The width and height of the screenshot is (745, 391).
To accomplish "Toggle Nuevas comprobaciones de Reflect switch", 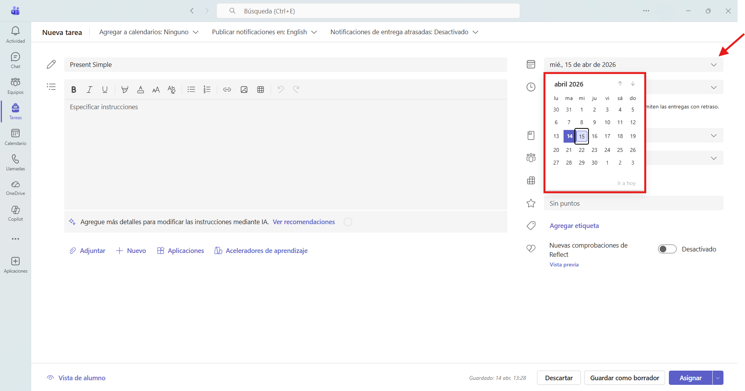I will (x=667, y=249).
